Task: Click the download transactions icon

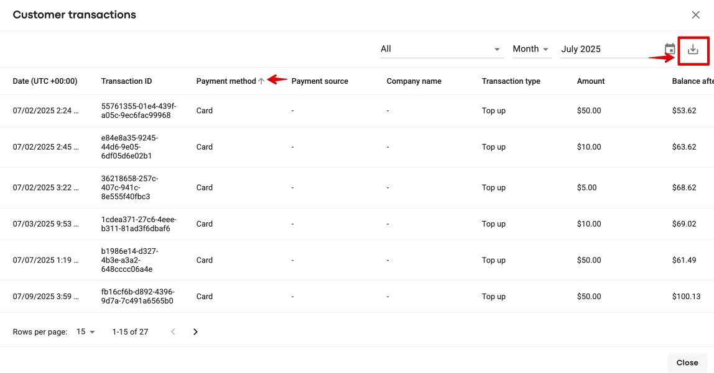Action: (693, 50)
